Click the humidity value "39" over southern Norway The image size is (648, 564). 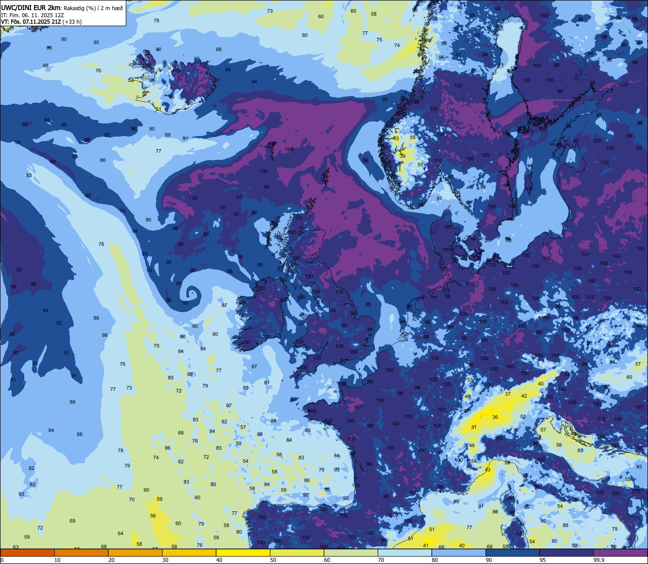pyautogui.click(x=402, y=156)
